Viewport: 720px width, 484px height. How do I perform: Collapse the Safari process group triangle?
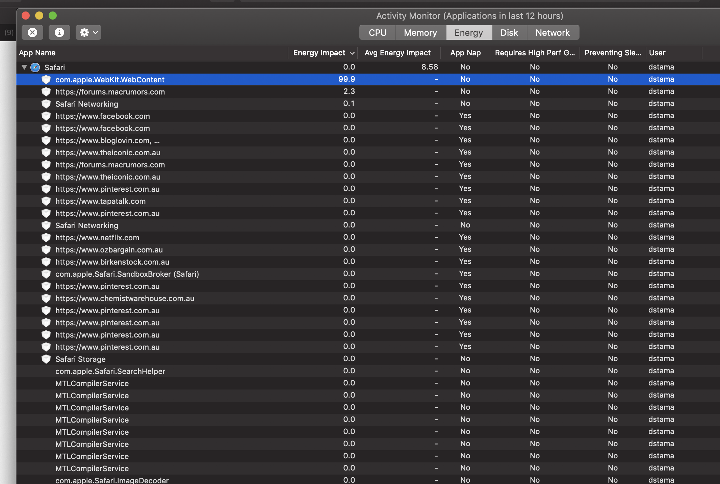click(24, 67)
